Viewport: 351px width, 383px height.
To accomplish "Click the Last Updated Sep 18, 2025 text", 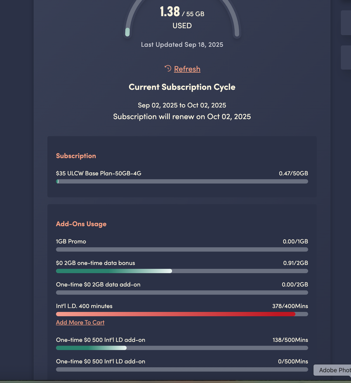I will tap(182, 44).
